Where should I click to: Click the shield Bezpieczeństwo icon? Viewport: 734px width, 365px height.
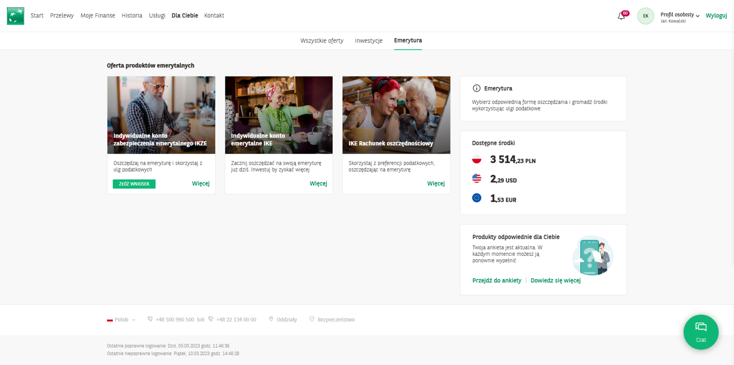pos(312,319)
